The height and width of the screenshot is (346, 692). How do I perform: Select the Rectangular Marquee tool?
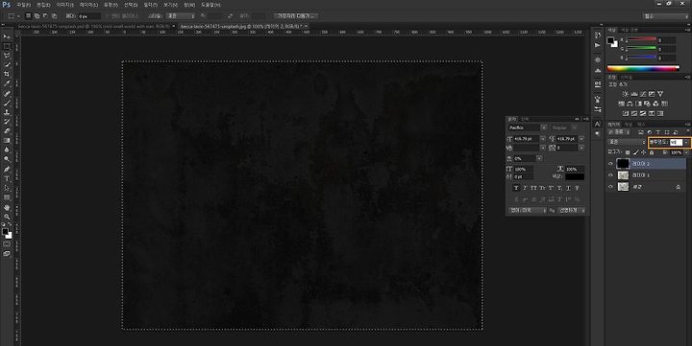[x=7, y=46]
